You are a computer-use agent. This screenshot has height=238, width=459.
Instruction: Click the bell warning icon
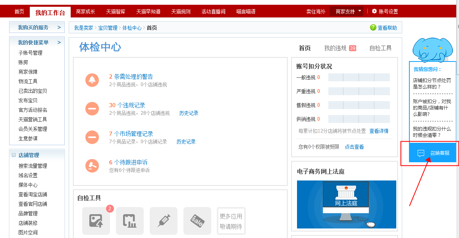click(92, 80)
